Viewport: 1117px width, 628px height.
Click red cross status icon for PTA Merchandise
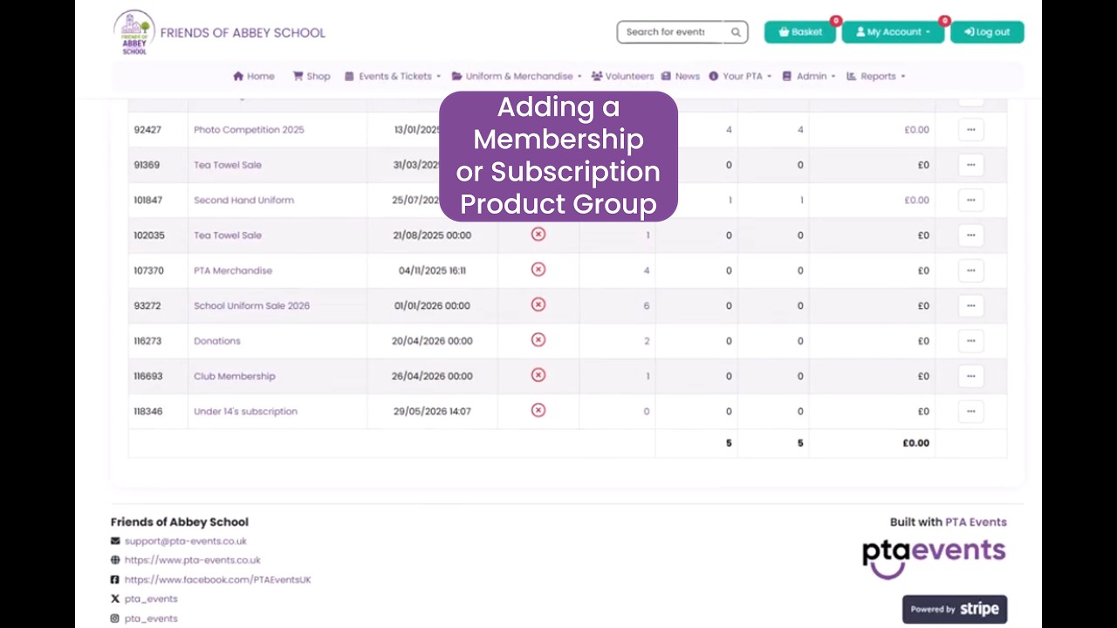pos(538,270)
